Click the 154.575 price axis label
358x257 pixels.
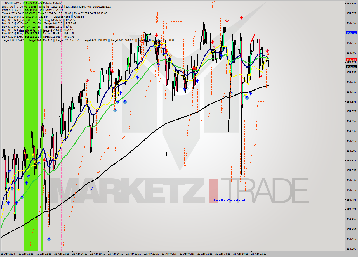(351, 160)
